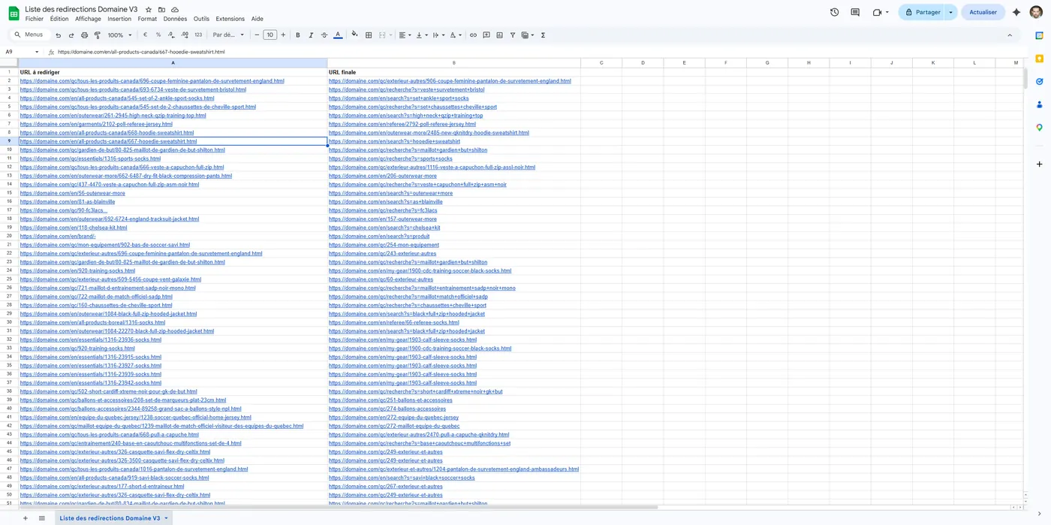
Task: Open the Borders tool
Action: click(369, 35)
